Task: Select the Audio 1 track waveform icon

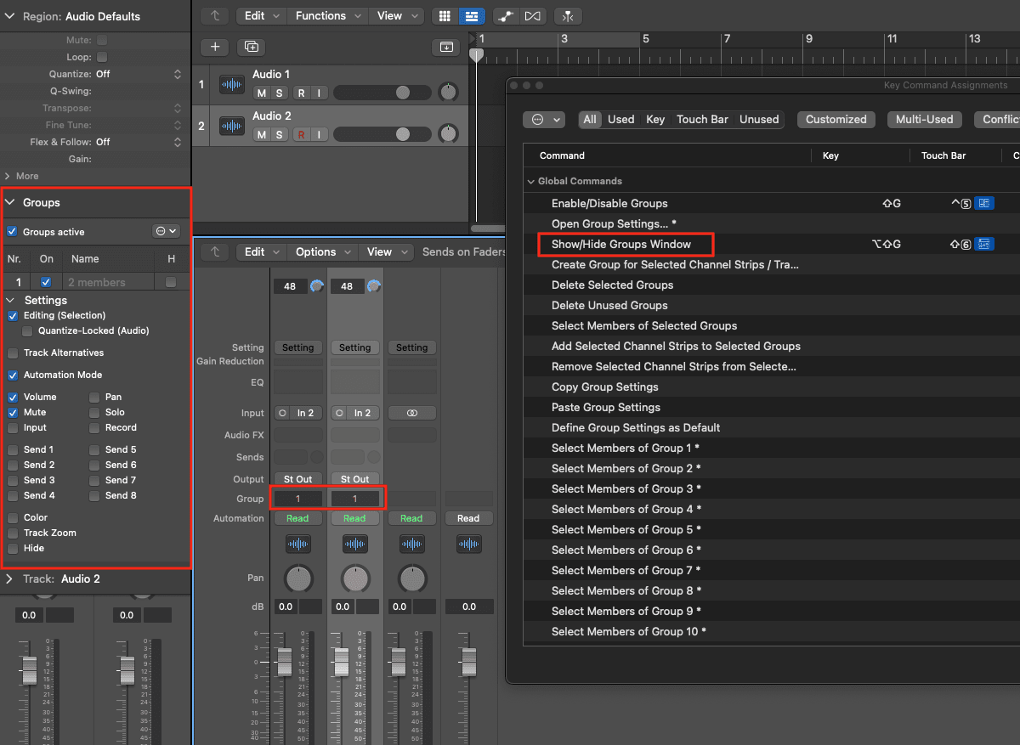Action: (x=232, y=84)
